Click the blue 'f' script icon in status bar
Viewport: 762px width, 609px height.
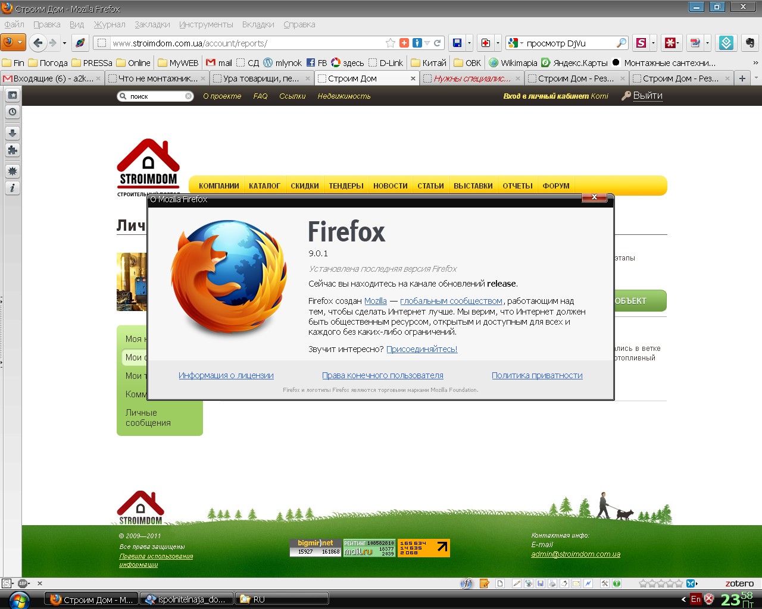point(466,583)
